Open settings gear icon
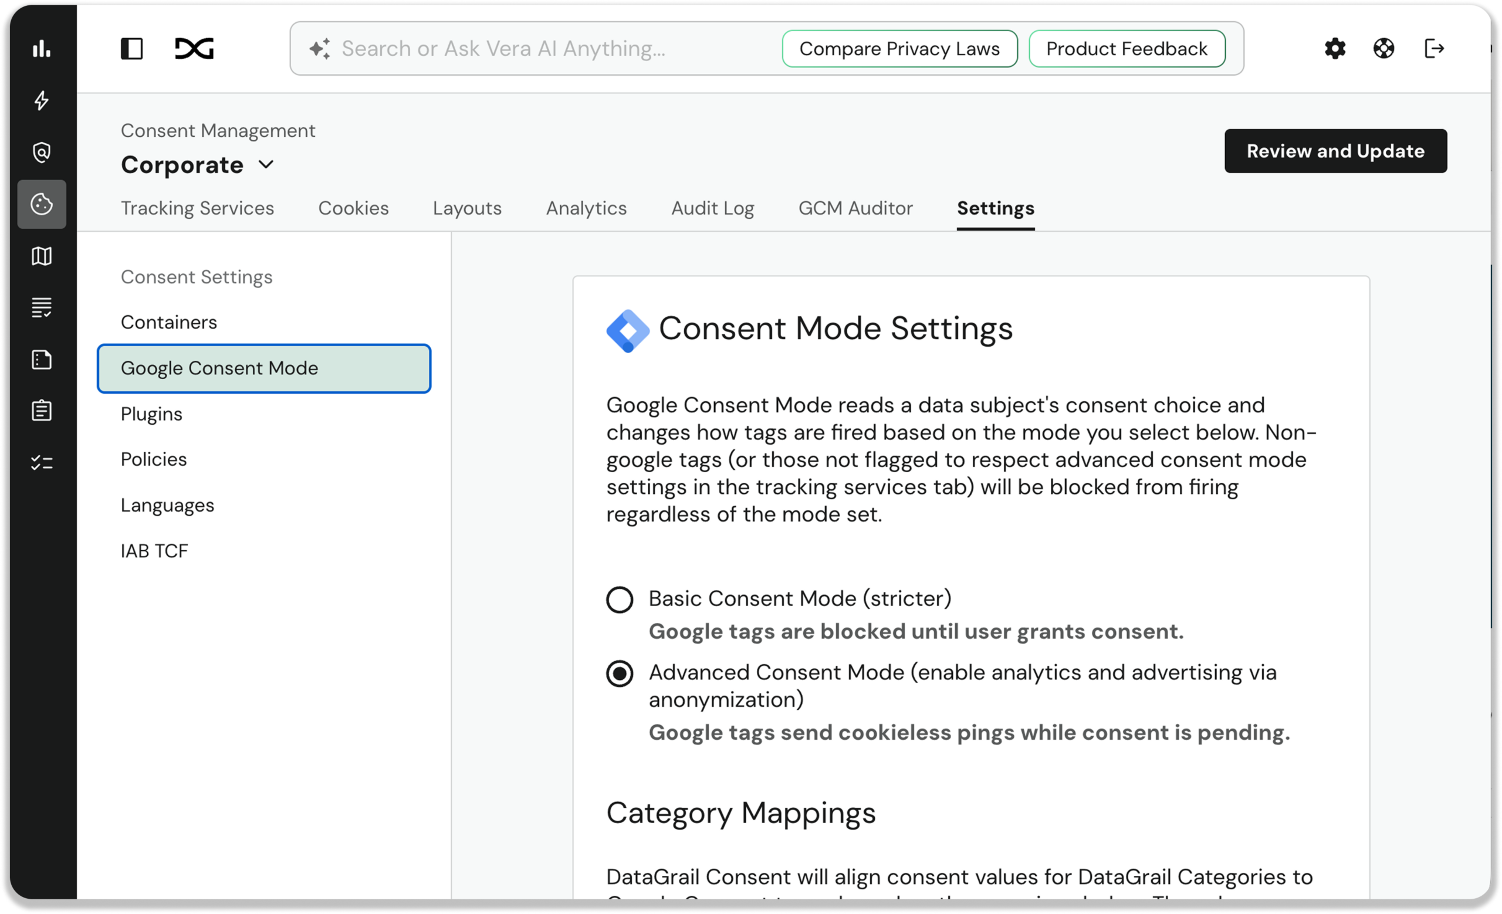This screenshot has height=914, width=1502. 1334,48
